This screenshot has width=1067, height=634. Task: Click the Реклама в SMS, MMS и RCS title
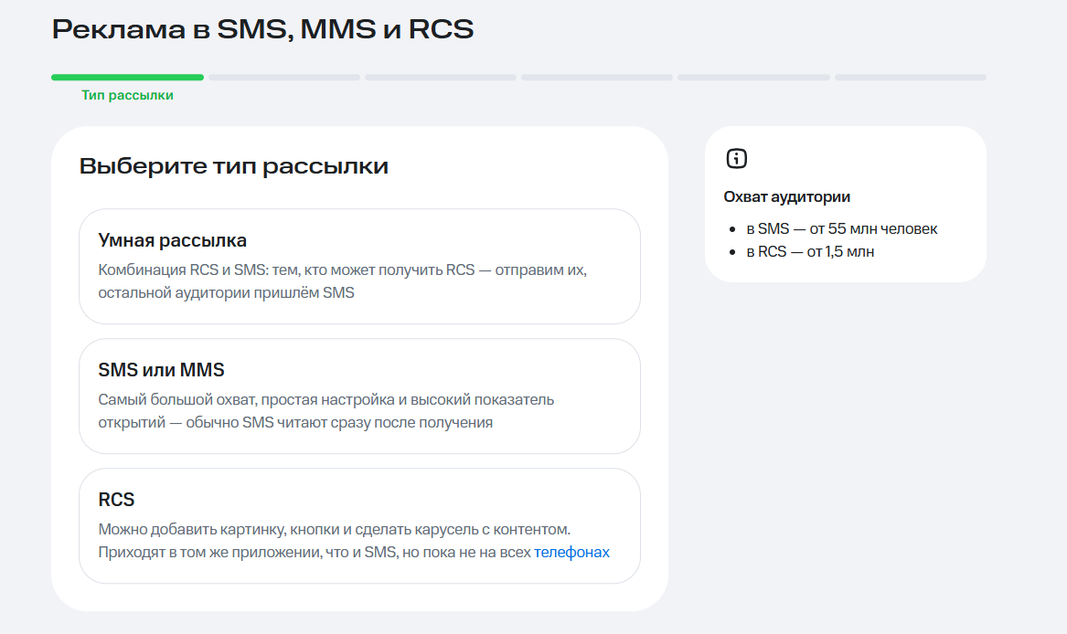tap(262, 29)
